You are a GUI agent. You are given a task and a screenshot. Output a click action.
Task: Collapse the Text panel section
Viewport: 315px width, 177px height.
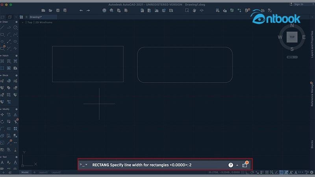[1, 157]
